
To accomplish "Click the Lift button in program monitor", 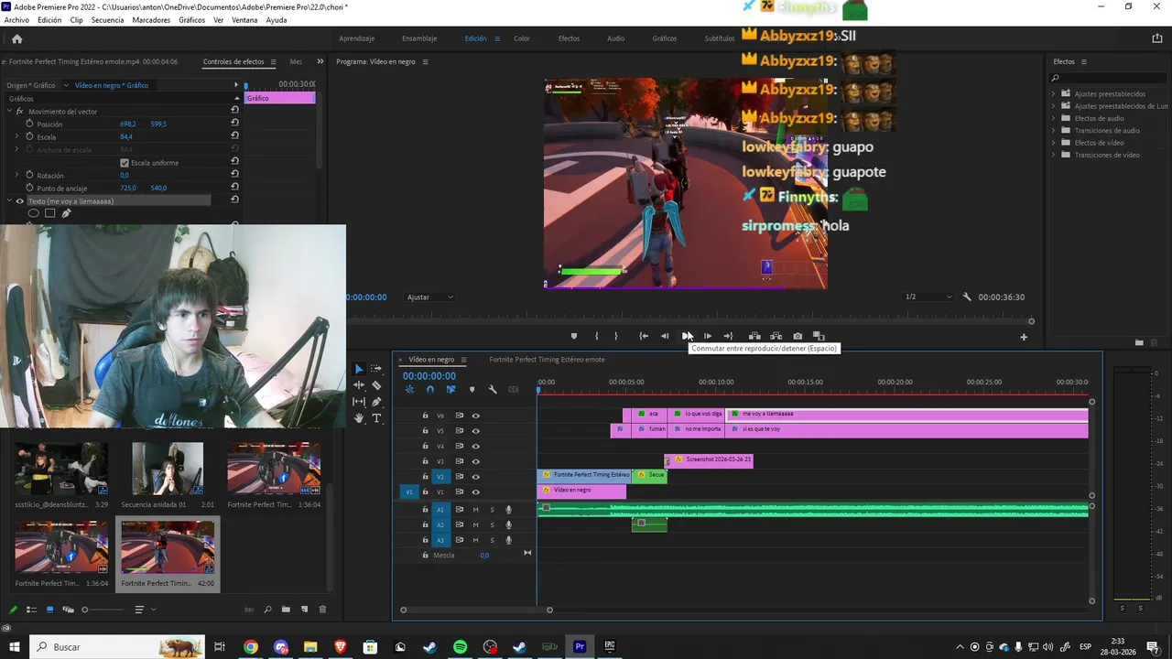I will pos(754,336).
